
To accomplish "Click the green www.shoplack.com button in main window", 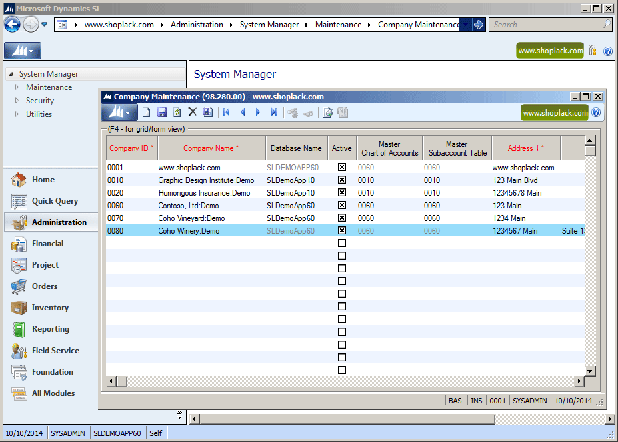I will click(550, 51).
